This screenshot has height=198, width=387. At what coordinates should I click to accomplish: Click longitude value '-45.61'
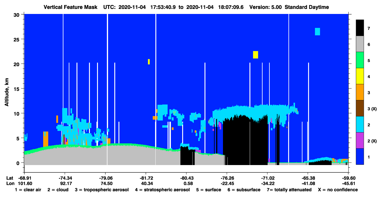tap(348, 183)
